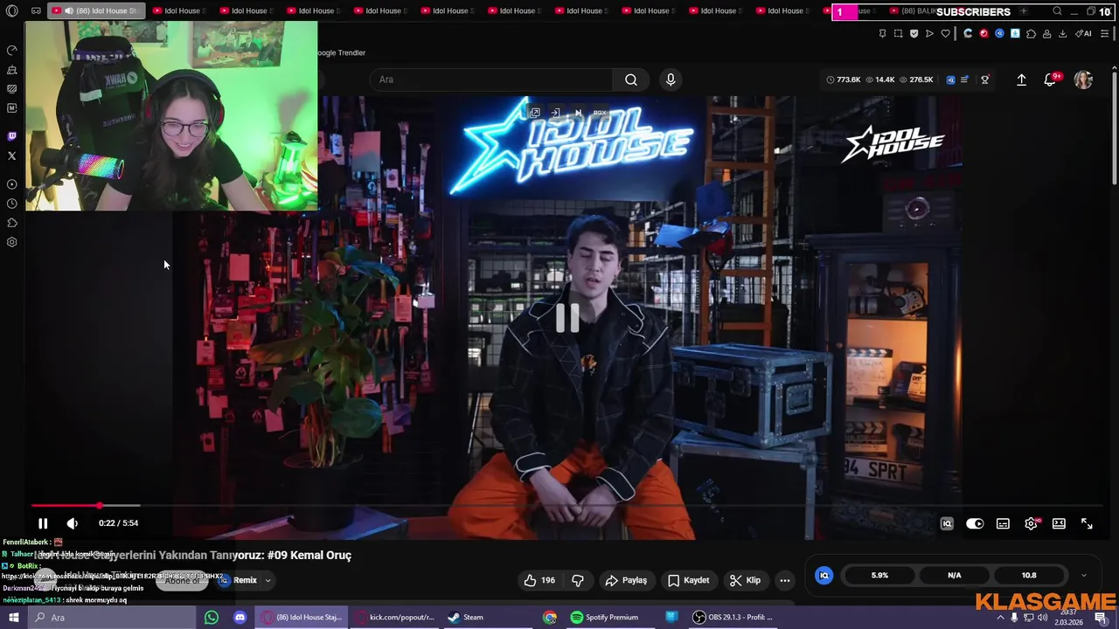Open the tab search magnifier

[1057, 11]
